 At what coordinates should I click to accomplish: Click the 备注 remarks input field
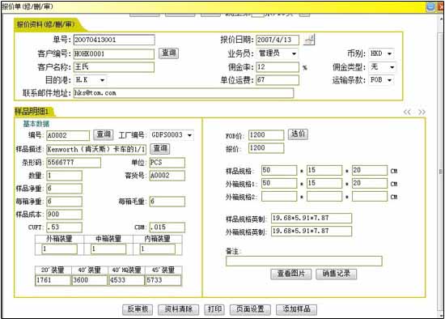[304, 261]
